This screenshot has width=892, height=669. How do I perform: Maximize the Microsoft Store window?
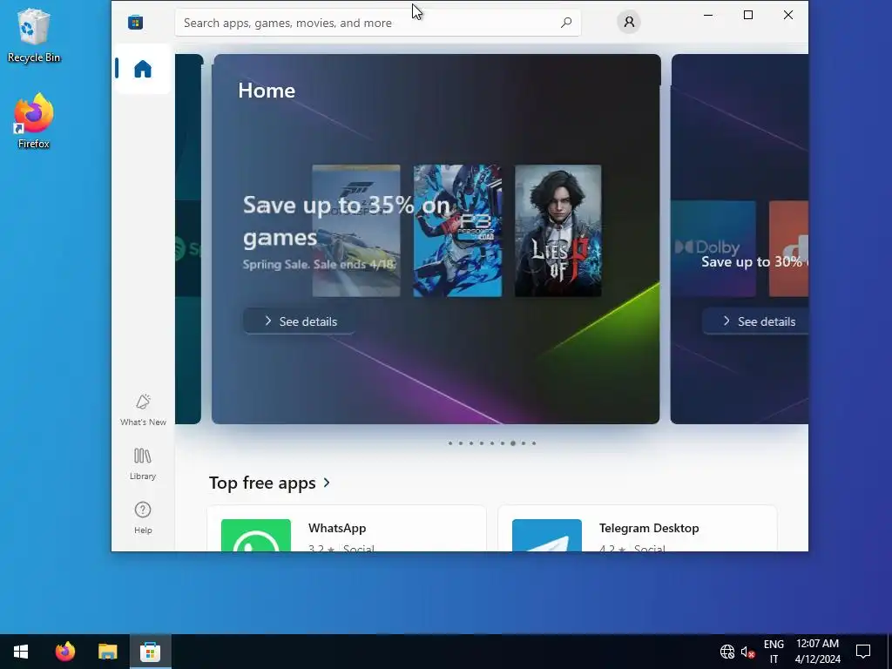(748, 15)
